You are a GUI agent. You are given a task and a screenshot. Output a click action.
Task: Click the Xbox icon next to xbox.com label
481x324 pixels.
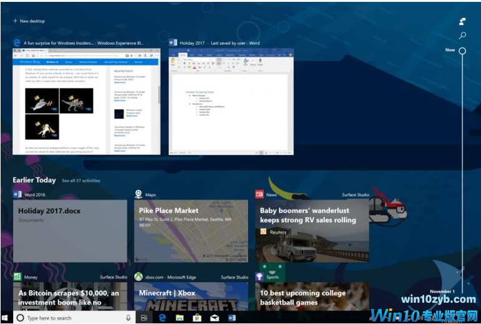point(138,277)
